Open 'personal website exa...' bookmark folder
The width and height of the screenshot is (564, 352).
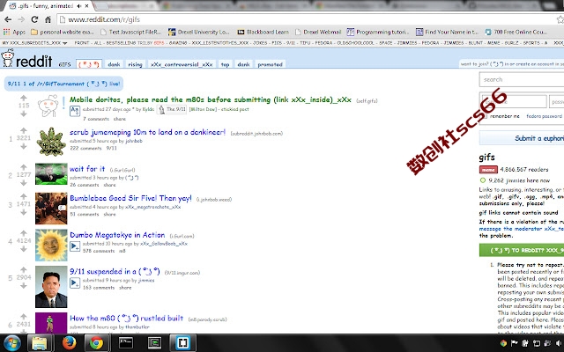[63, 32]
